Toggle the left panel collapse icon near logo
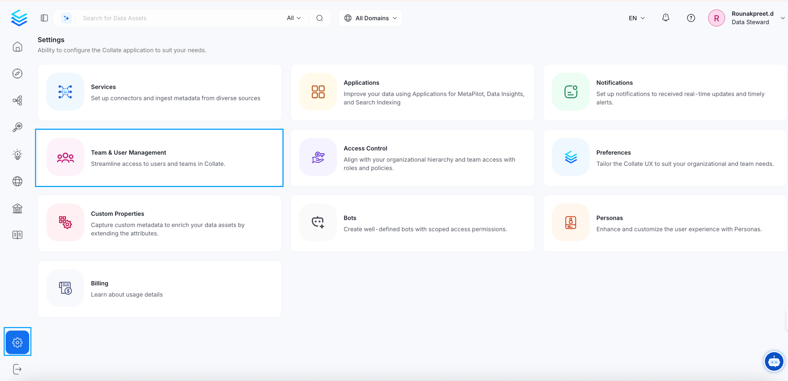The height and width of the screenshot is (381, 788). tap(44, 18)
